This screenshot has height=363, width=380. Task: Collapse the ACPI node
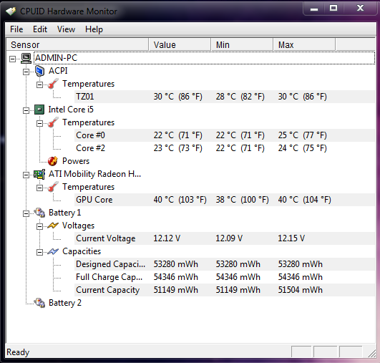point(26,72)
